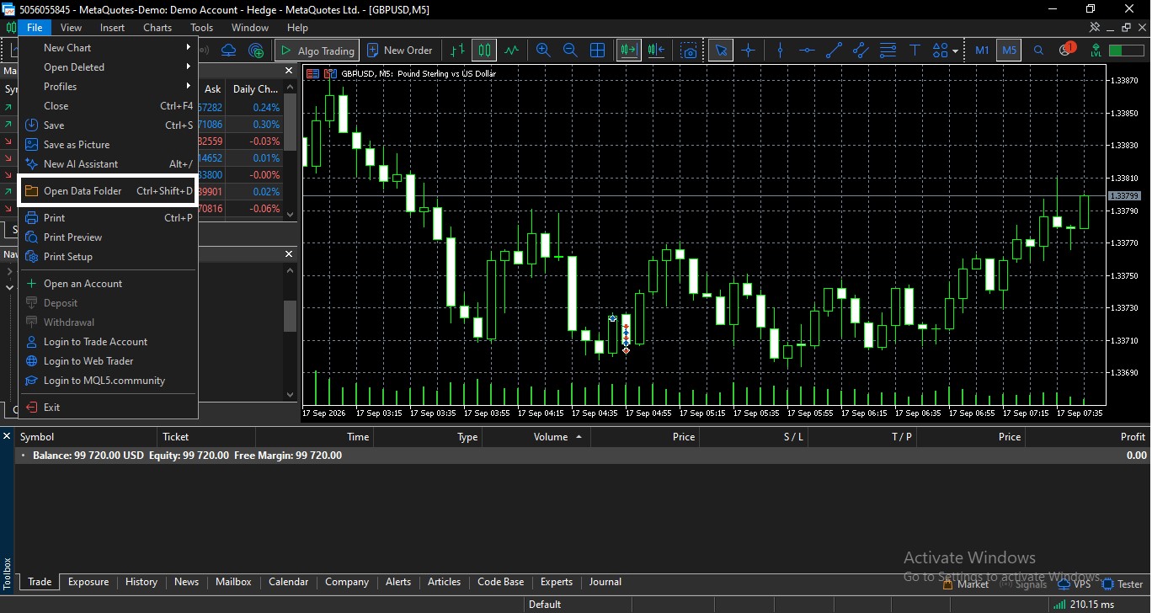Switch chart to bar chart style

point(457,51)
